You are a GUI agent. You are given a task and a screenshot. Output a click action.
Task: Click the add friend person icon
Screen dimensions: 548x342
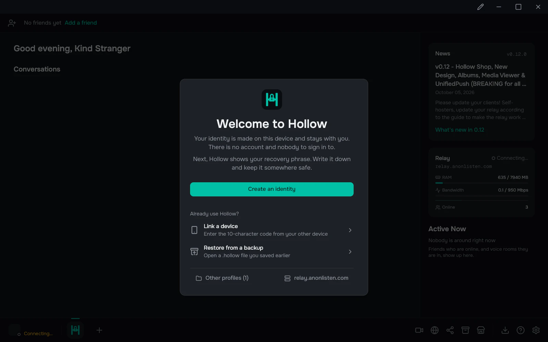click(12, 23)
